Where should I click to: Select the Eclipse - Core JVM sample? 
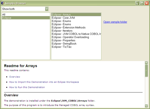76,18
